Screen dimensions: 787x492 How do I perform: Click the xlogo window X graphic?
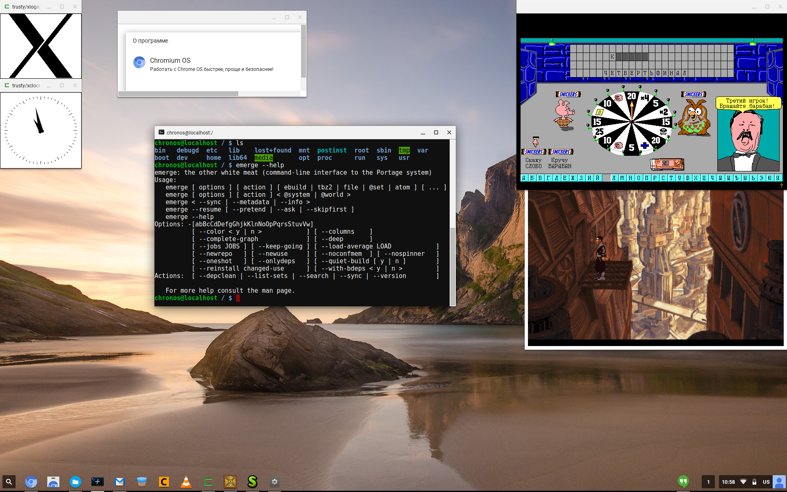pyautogui.click(x=41, y=46)
